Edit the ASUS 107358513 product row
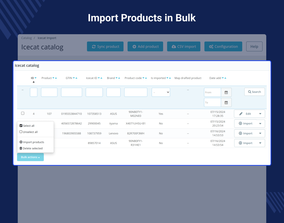284x223 pixels. click(245, 114)
